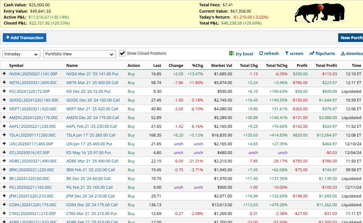Open the Portfolio View dropdown
The width and height of the screenshot is (363, 223).
tap(80, 54)
